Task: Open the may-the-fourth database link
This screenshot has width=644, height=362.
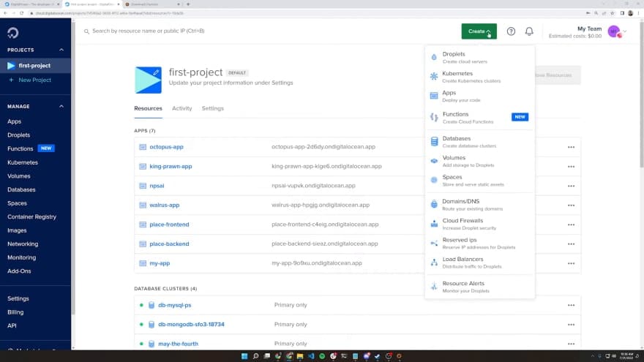Action: [x=178, y=344]
